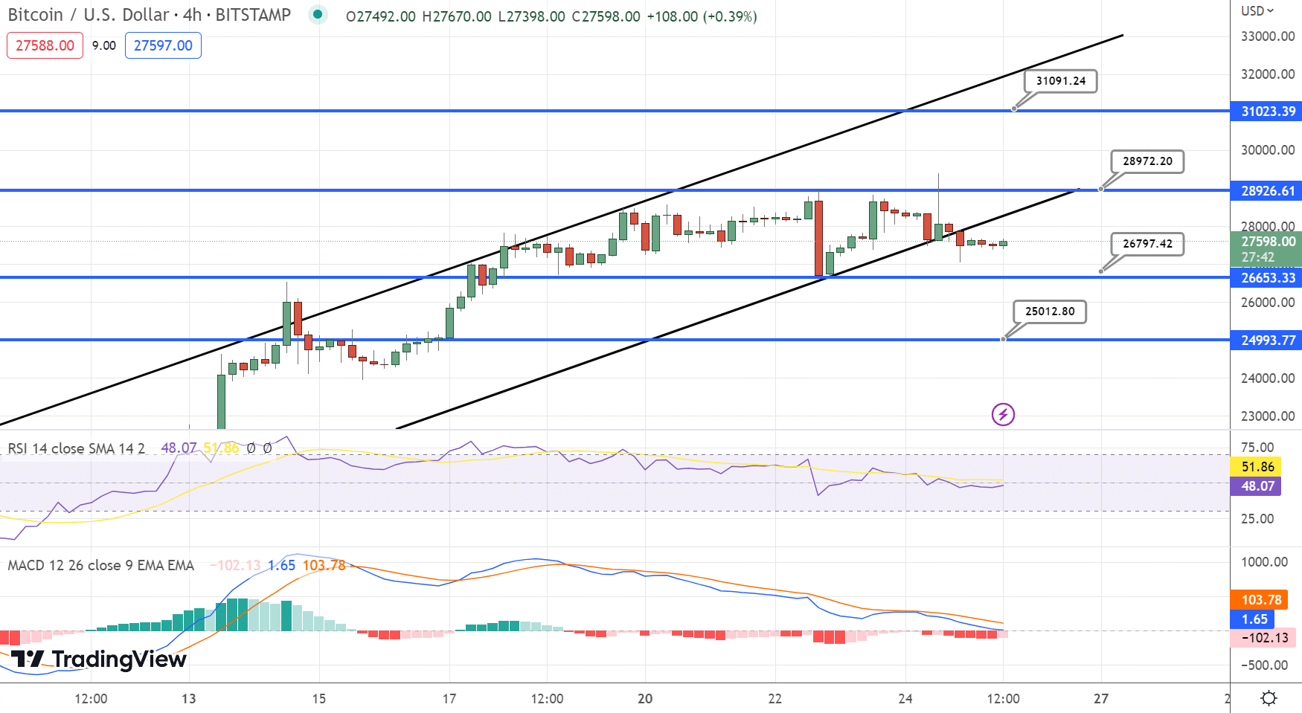Click the RSI 14 close SMA 14 2 legend

coord(77,448)
